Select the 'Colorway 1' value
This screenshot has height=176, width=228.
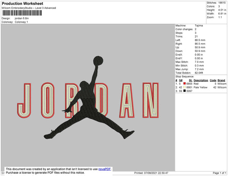(21, 22)
